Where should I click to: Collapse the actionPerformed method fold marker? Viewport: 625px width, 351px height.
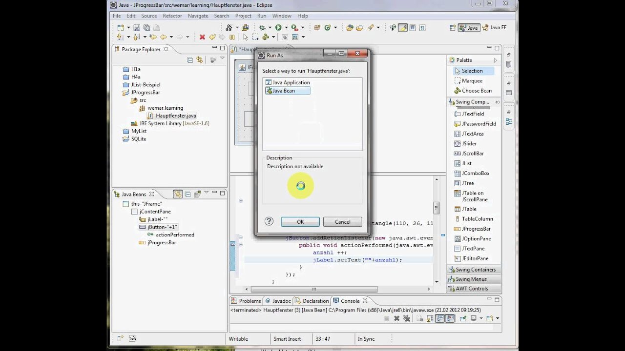point(240,245)
